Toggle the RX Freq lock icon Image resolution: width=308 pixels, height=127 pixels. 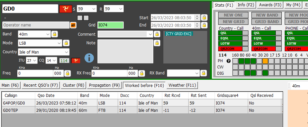(x=141, y=73)
